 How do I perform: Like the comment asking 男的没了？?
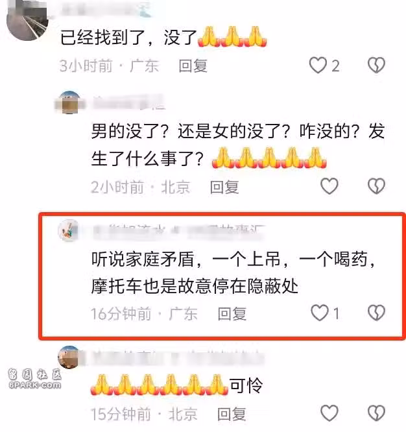pyautogui.click(x=329, y=186)
